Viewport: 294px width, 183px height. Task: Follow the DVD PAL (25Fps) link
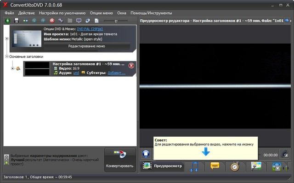pyautogui.click(x=90, y=29)
